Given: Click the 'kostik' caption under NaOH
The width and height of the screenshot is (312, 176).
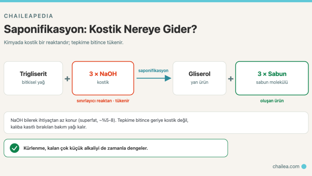Looking at the screenshot, I should tap(103, 82).
